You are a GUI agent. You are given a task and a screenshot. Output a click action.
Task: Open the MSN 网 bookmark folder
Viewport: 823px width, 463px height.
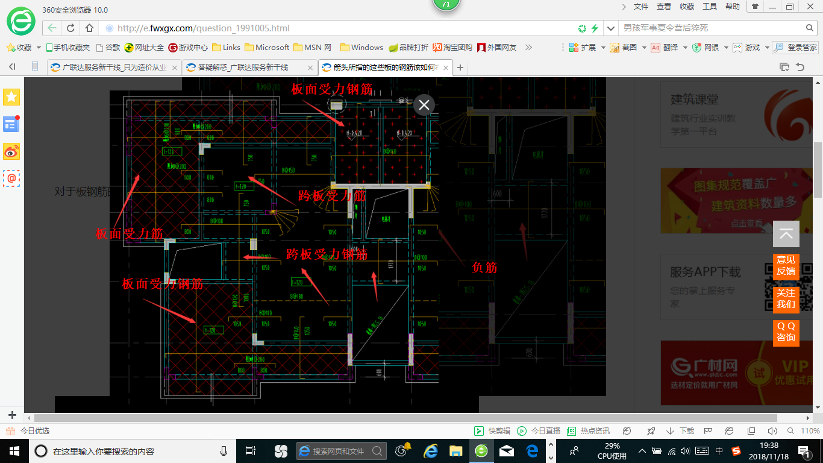tap(312, 47)
